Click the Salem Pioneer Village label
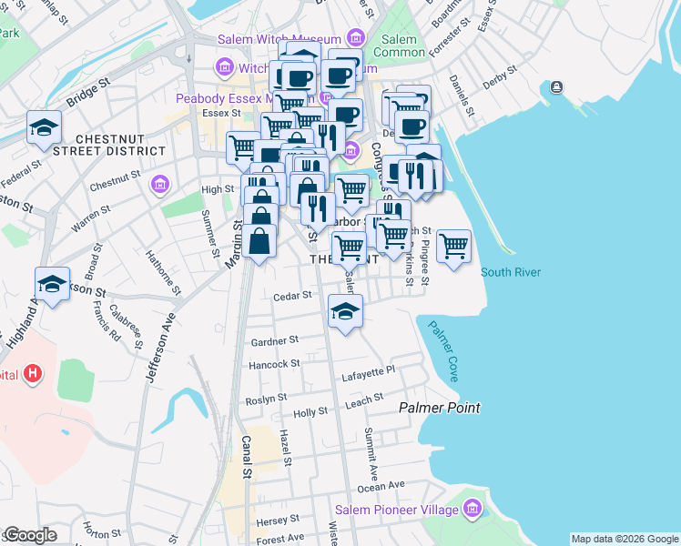The width and height of the screenshot is (681, 546). point(397,510)
